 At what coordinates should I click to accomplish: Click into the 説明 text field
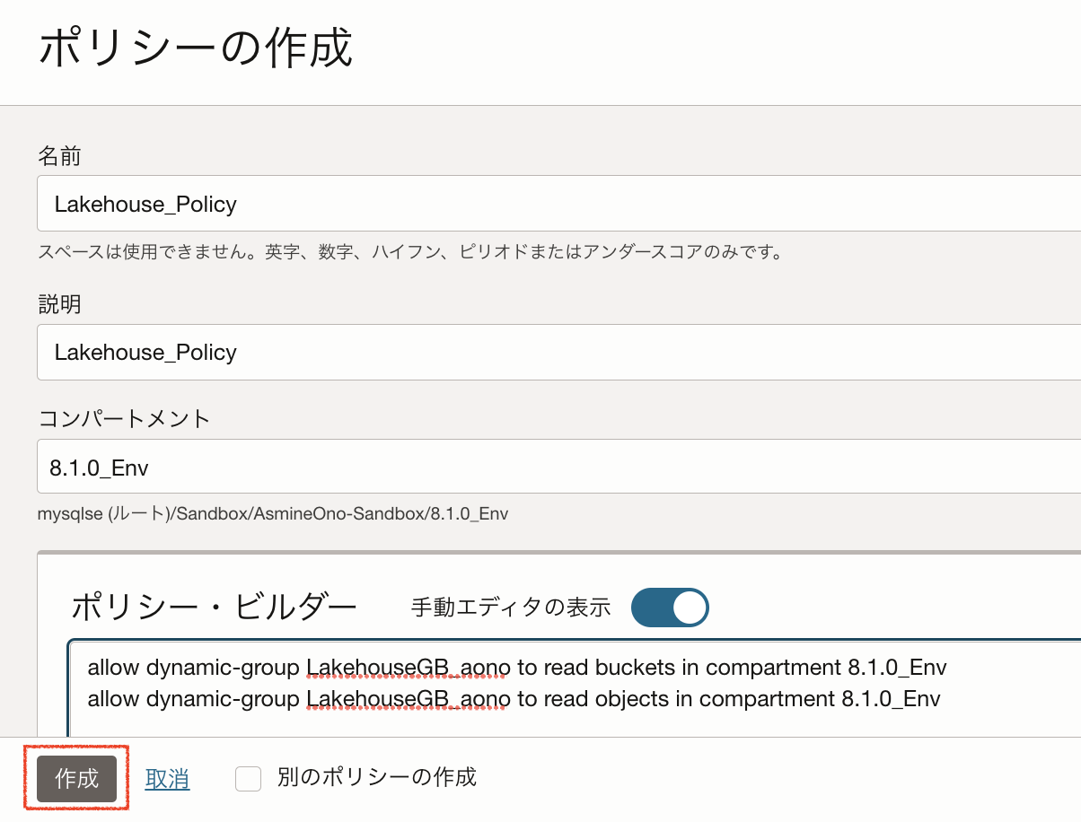[x=558, y=352]
